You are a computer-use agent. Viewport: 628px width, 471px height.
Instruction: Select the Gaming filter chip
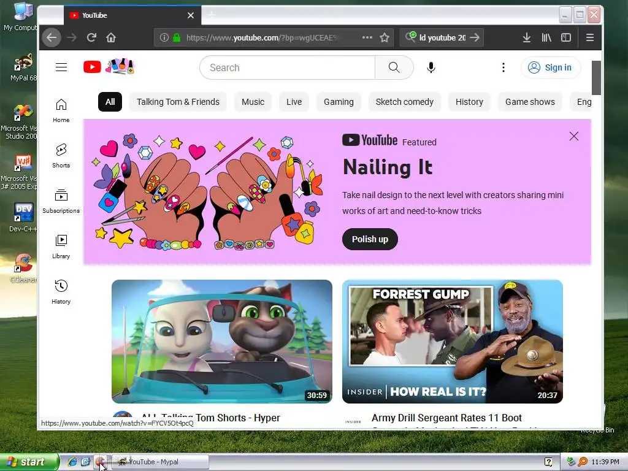pyautogui.click(x=339, y=102)
